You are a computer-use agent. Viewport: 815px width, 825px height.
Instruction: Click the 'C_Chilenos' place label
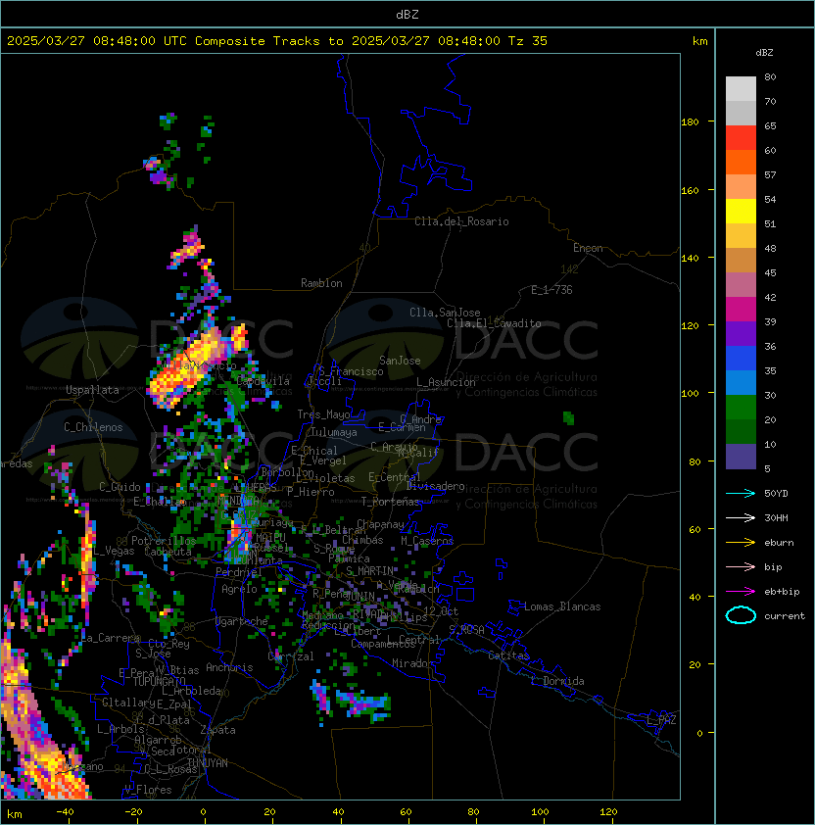93,427
